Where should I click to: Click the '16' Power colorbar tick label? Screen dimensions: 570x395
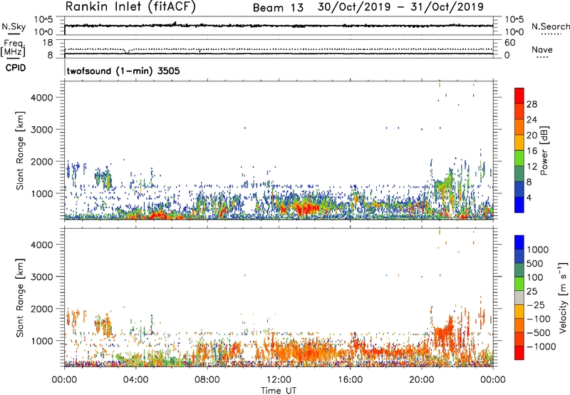click(x=532, y=151)
